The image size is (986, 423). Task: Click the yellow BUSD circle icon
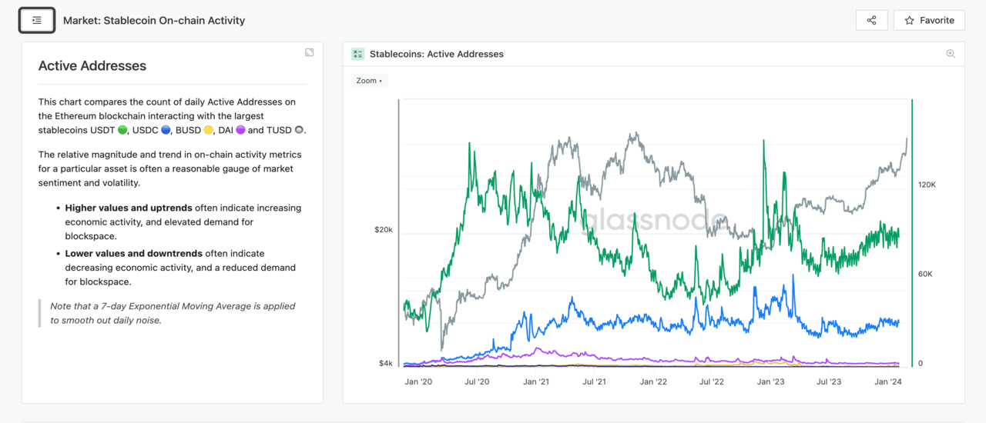coord(208,131)
